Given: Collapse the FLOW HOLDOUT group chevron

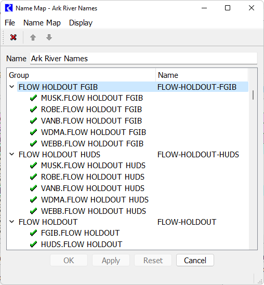Looking at the screenshot, I should tap(12, 222).
